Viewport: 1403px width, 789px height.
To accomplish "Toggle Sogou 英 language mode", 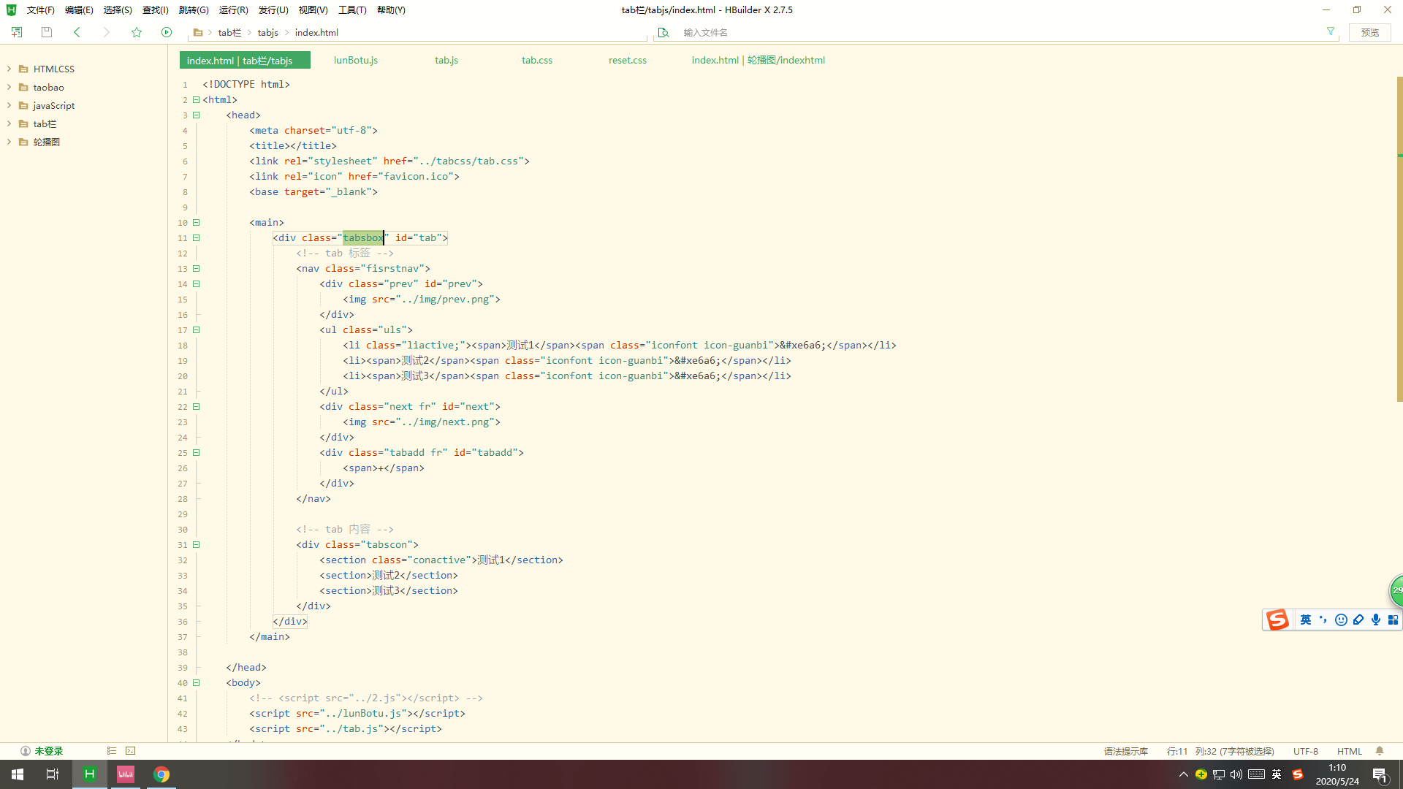I will pyautogui.click(x=1306, y=620).
